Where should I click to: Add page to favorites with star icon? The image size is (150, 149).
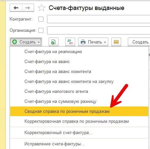(x=41, y=8)
